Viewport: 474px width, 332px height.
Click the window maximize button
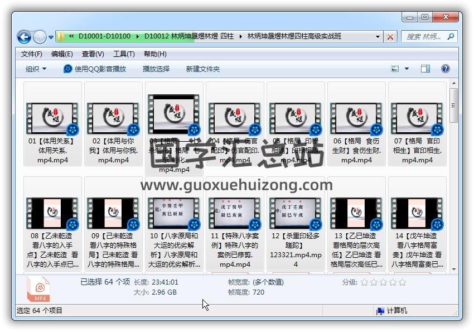pyautogui.click(x=425, y=17)
